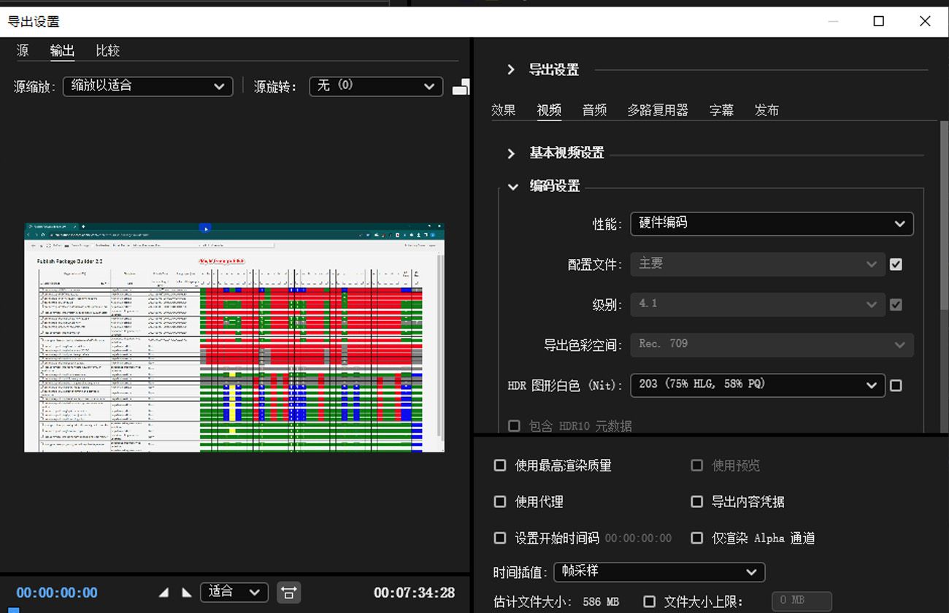Image resolution: width=949 pixels, height=613 pixels.
Task: Collapse the 编码设置 section
Action: click(x=513, y=186)
